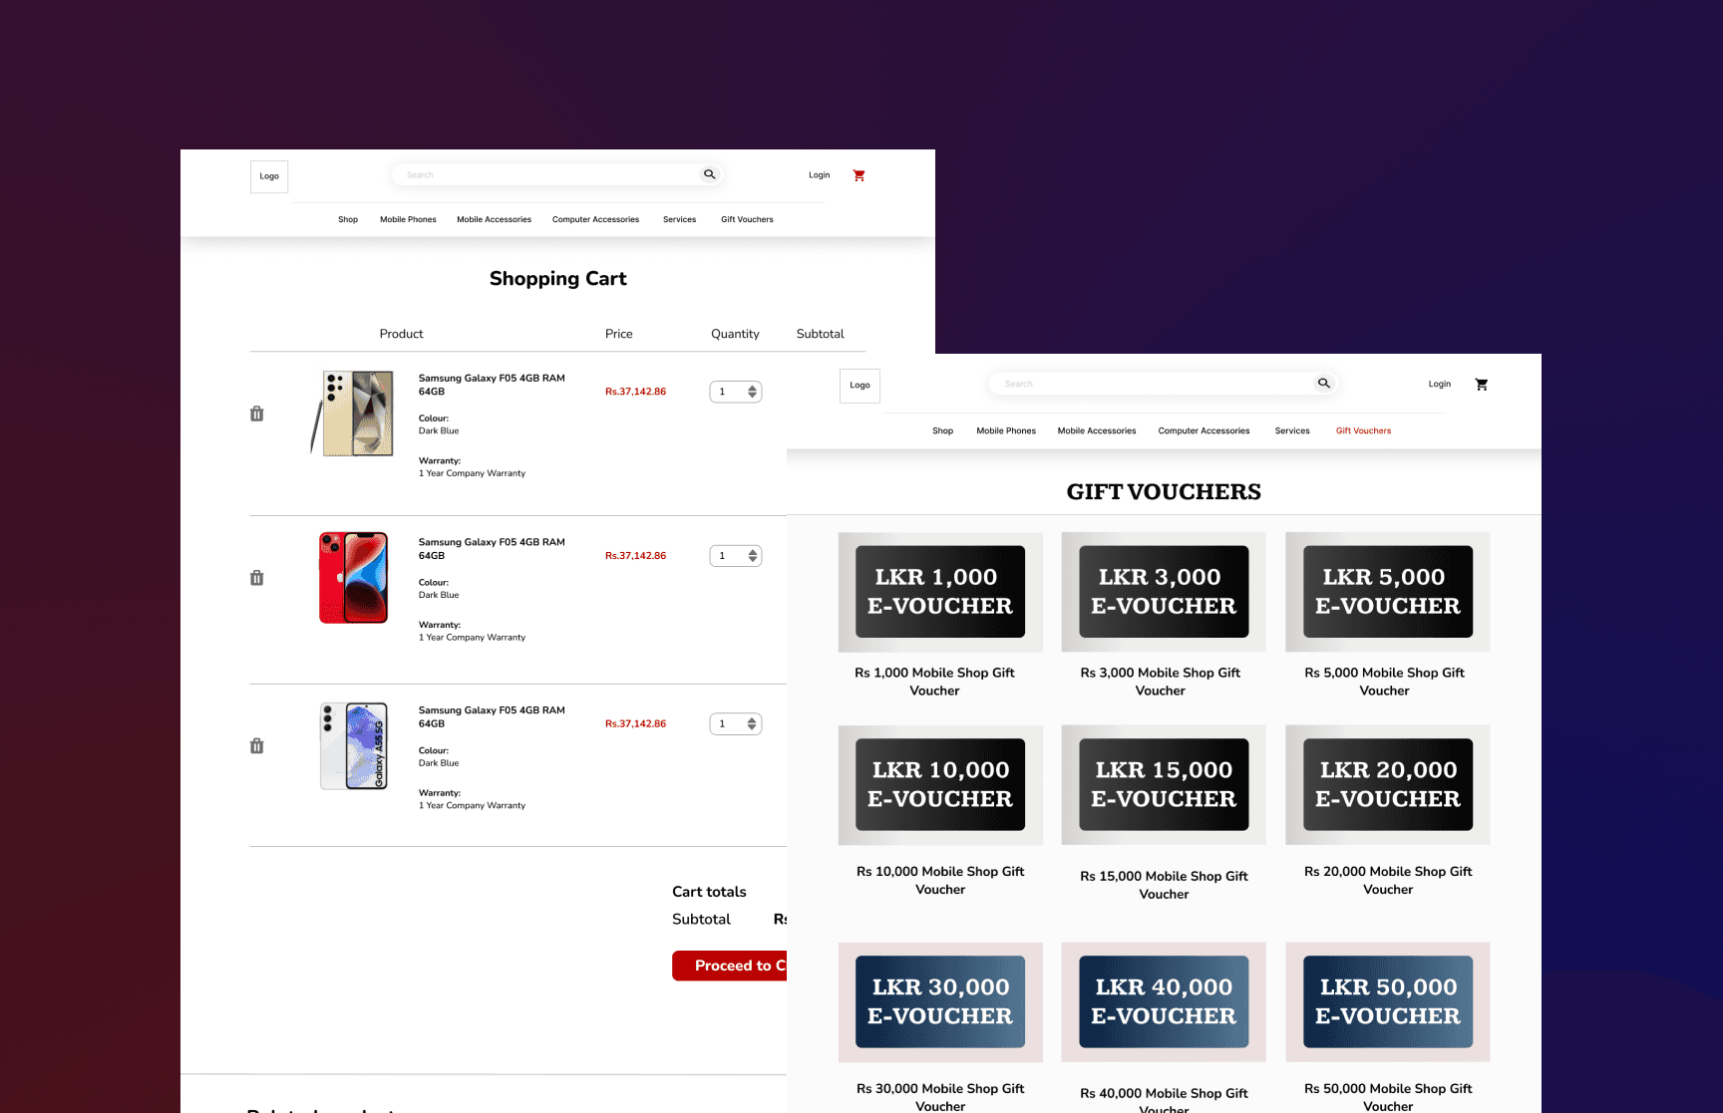Click 'Rs 40,000 Mobile Shop Gift Voucher' title
The width and height of the screenshot is (1723, 1113).
[1164, 1100]
